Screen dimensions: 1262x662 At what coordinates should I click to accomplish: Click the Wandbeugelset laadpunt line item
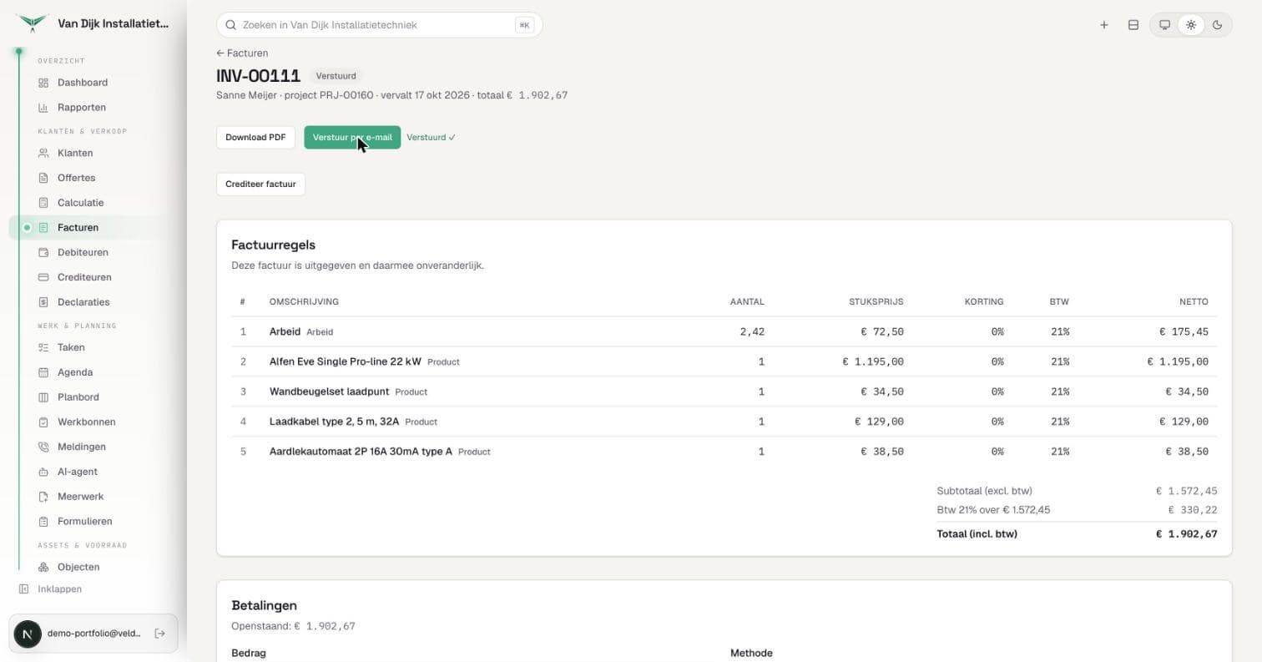coord(724,392)
